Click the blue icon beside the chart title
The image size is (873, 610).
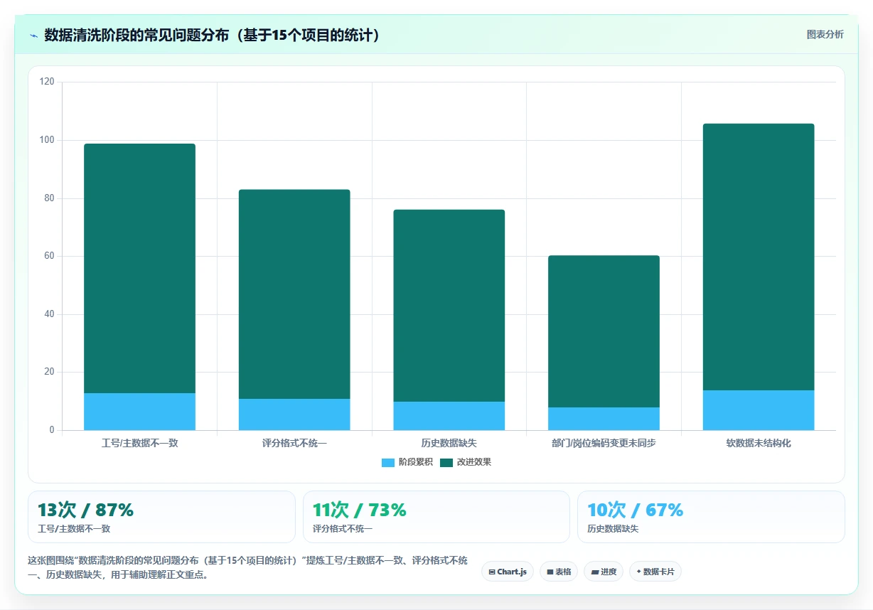[x=33, y=36]
